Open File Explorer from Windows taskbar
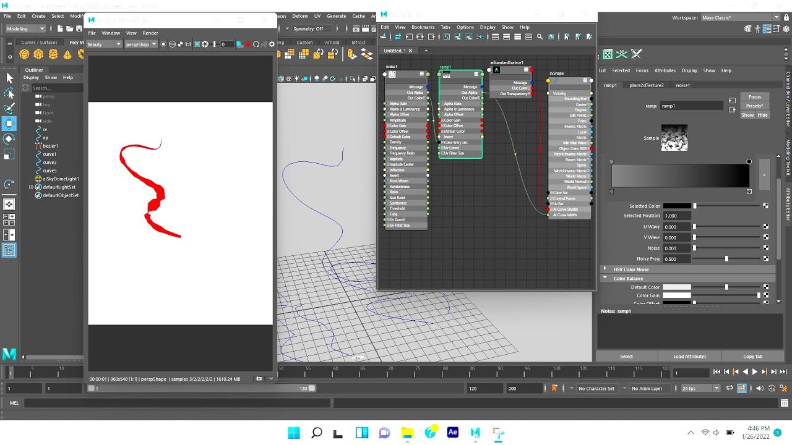 pyautogui.click(x=407, y=433)
